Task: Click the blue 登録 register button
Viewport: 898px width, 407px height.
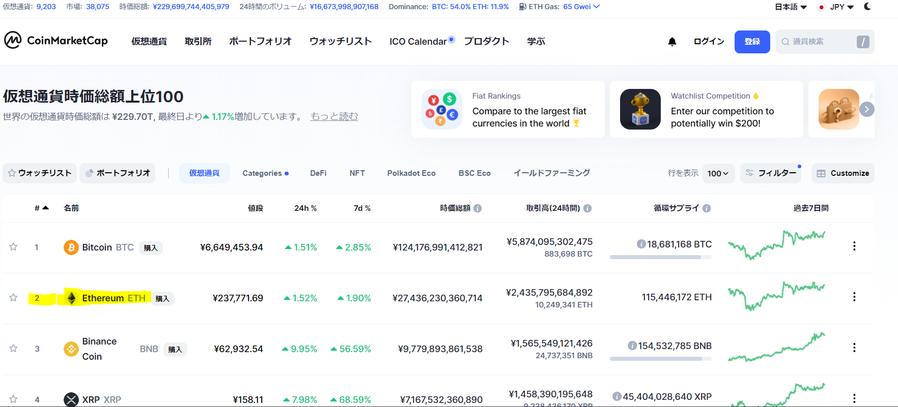Action: (752, 42)
